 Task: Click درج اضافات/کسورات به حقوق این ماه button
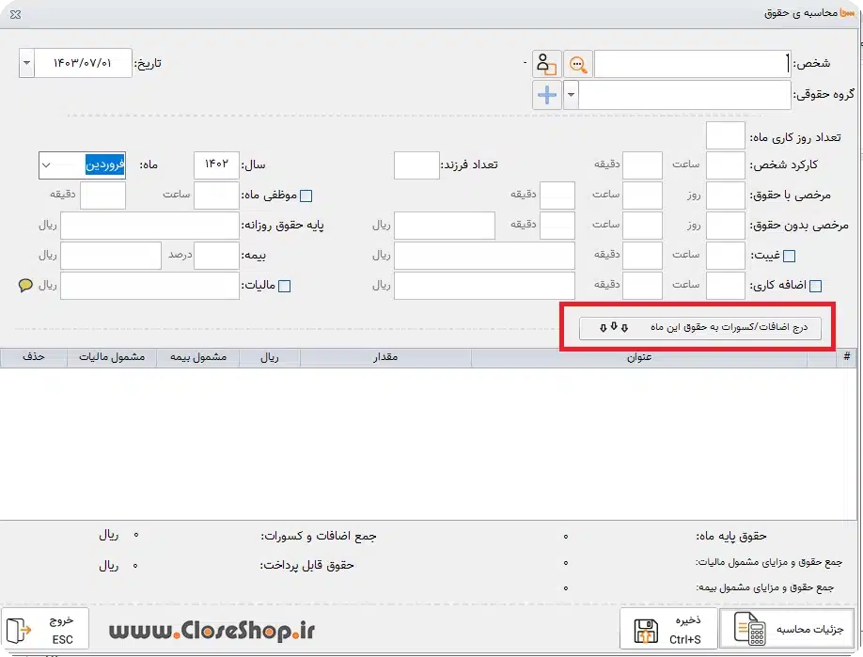coord(700,328)
